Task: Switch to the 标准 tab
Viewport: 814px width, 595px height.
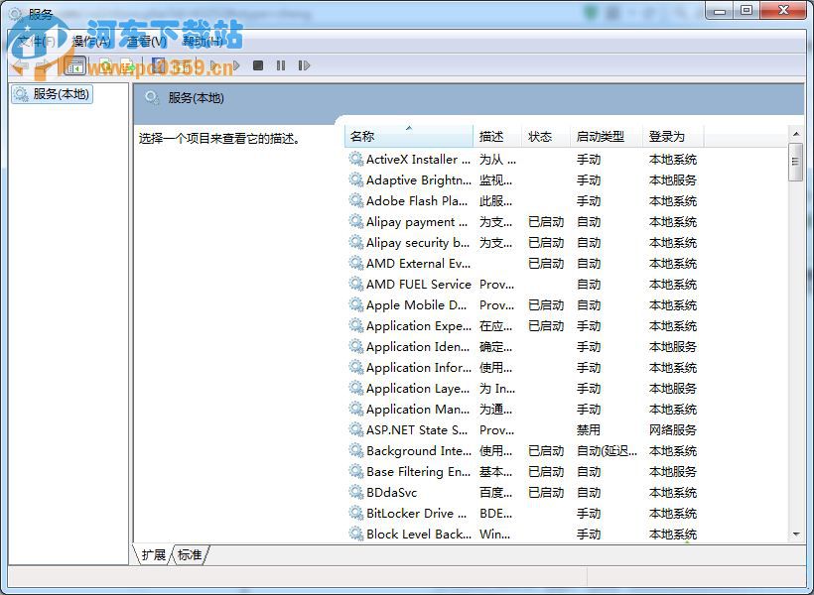Action: click(x=190, y=555)
